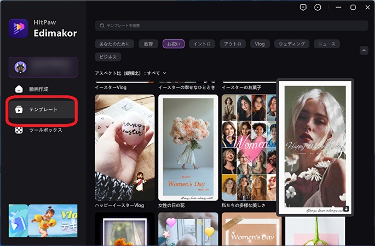Open the アスペクト比 すべて dropdown
Image resolution: width=375 pixels, height=246 pixels.
click(x=131, y=73)
